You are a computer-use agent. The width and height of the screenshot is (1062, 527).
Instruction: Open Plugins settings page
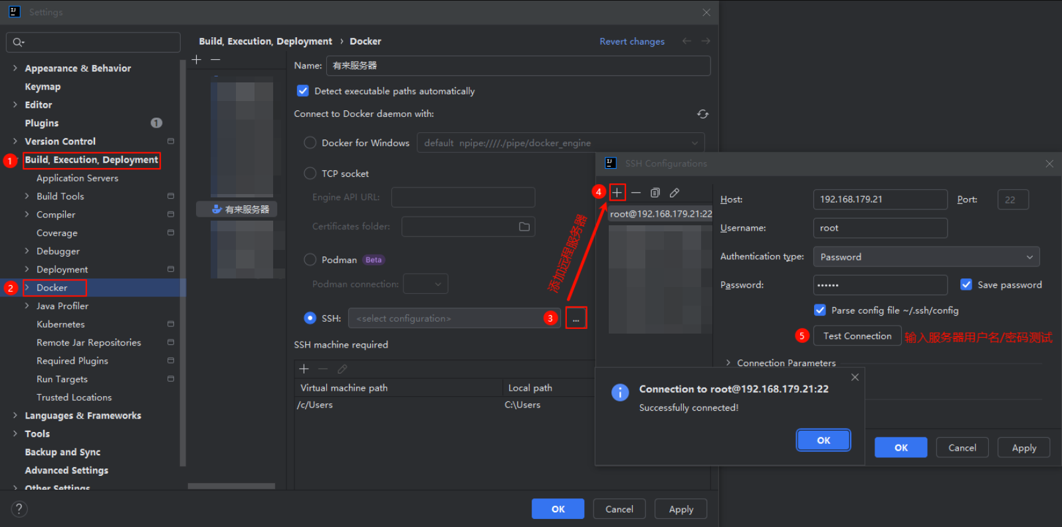42,123
